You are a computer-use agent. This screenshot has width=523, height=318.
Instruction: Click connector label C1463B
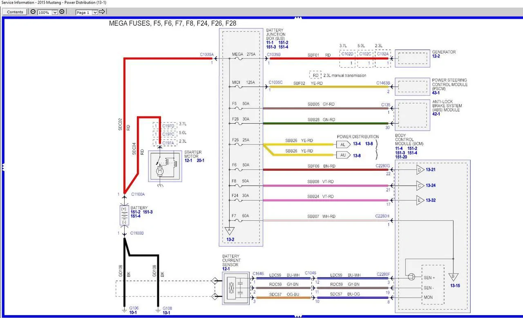383,83
